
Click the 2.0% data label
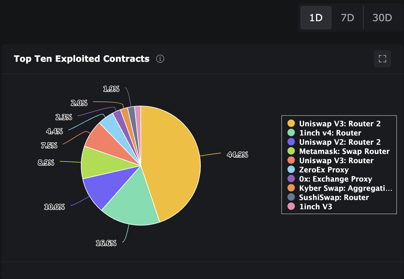pyautogui.click(x=79, y=103)
